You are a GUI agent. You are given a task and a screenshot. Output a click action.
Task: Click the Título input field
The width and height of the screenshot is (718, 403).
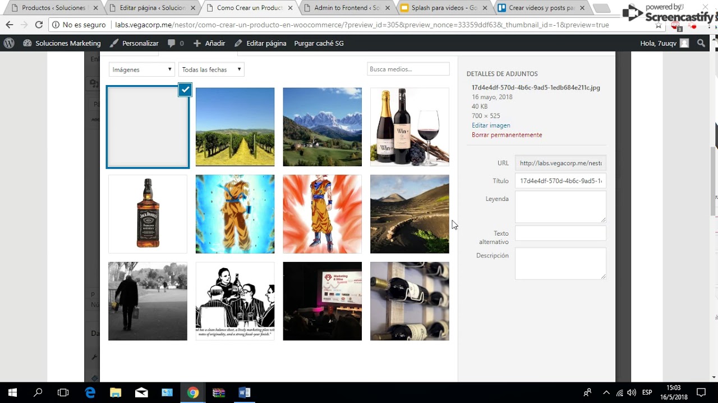(560, 181)
